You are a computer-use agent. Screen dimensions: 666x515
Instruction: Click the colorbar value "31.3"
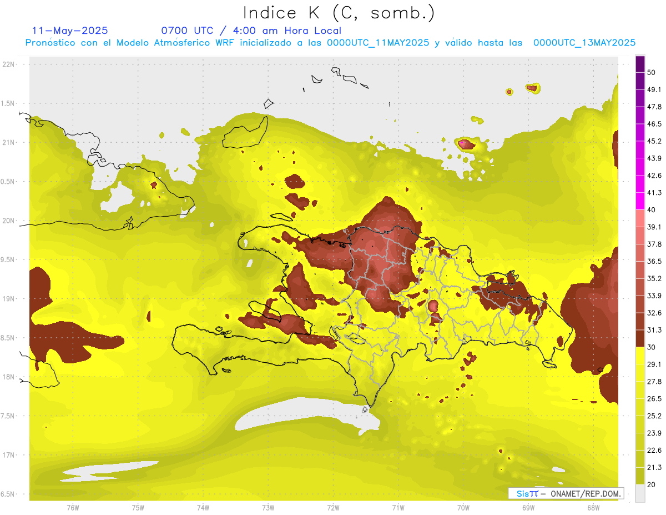point(654,330)
